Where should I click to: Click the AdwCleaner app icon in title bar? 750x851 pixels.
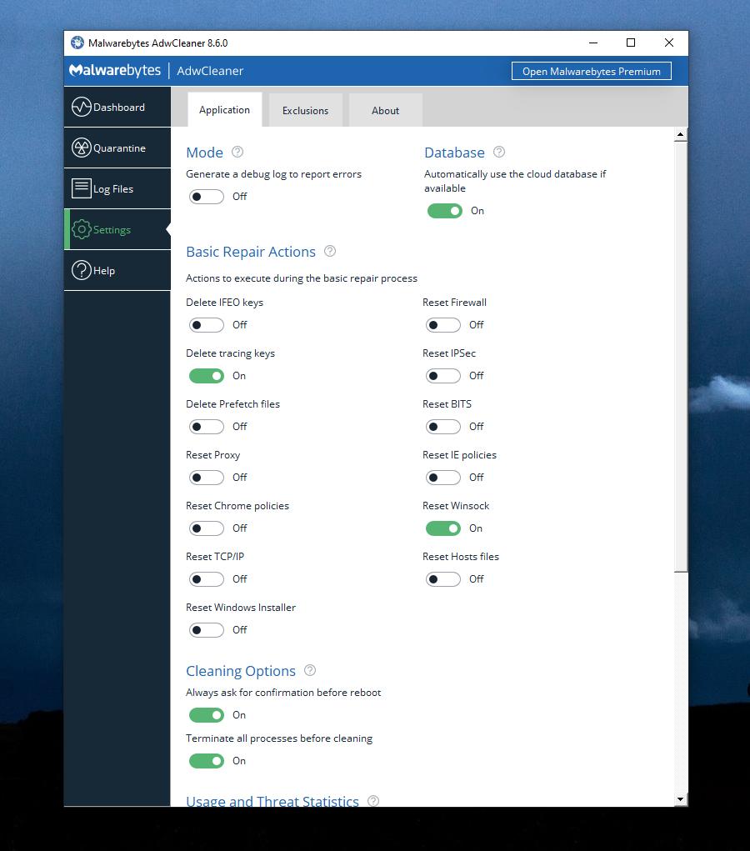(x=77, y=43)
